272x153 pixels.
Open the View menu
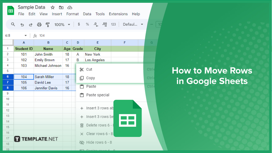tap(44, 14)
